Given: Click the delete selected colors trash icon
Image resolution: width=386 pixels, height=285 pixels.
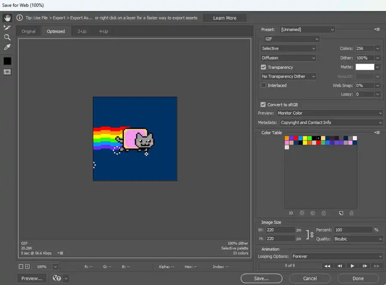Looking at the screenshot, I should click(x=351, y=213).
